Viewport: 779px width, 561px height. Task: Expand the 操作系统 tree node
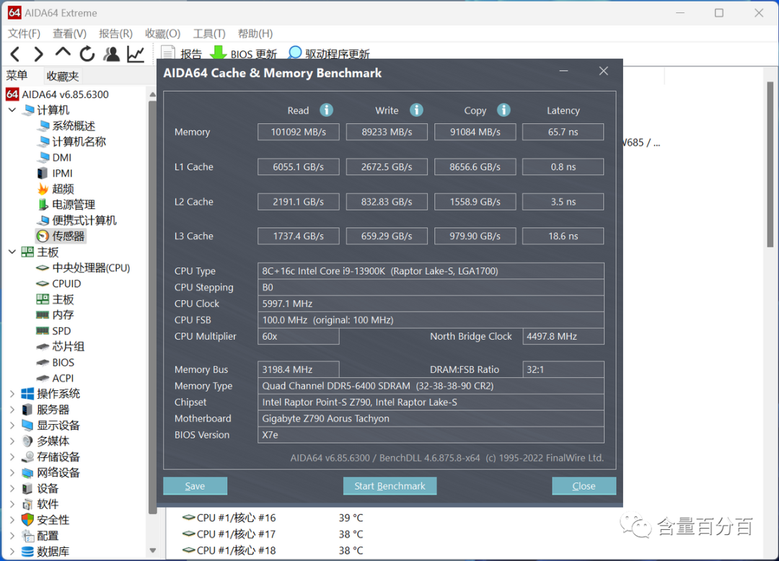click(x=12, y=394)
